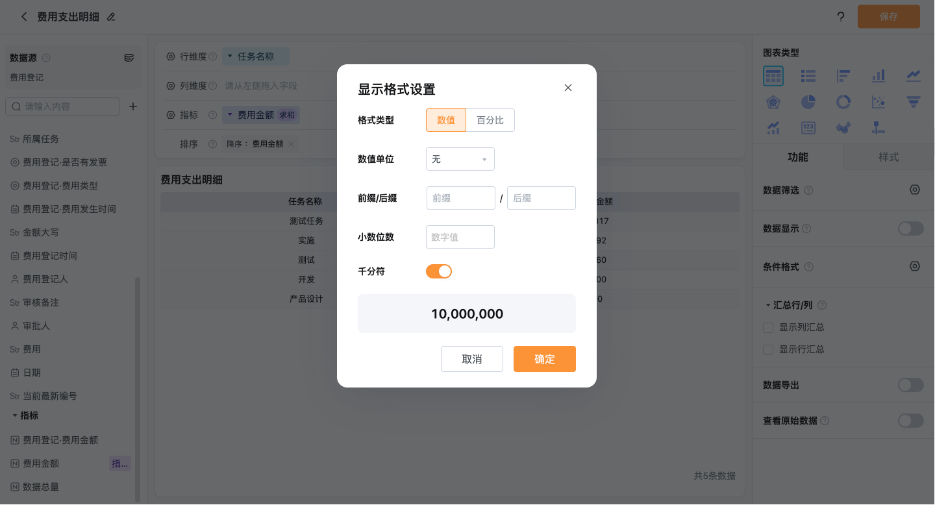Image resolution: width=935 pixels, height=505 pixels.
Task: Open 数据筛选 settings gear
Action: [915, 190]
